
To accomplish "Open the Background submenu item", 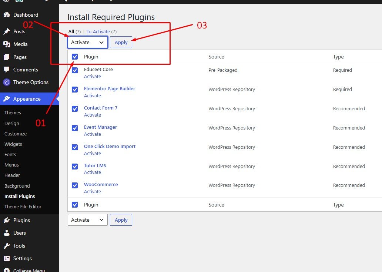I will tap(17, 186).
